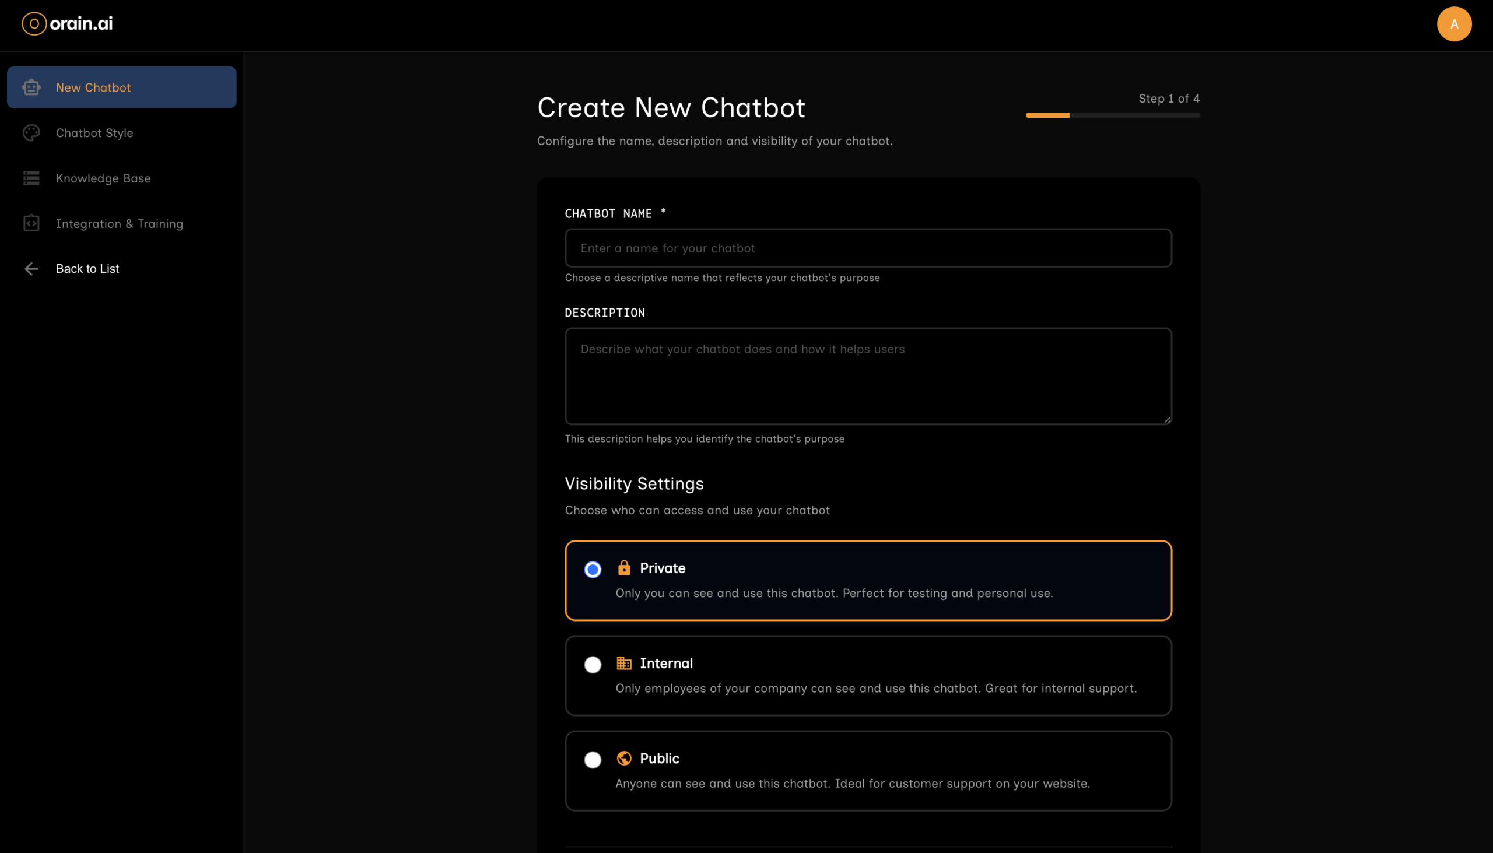The height and width of the screenshot is (853, 1493).
Task: Select the Internal visibility radio button
Action: (x=593, y=664)
